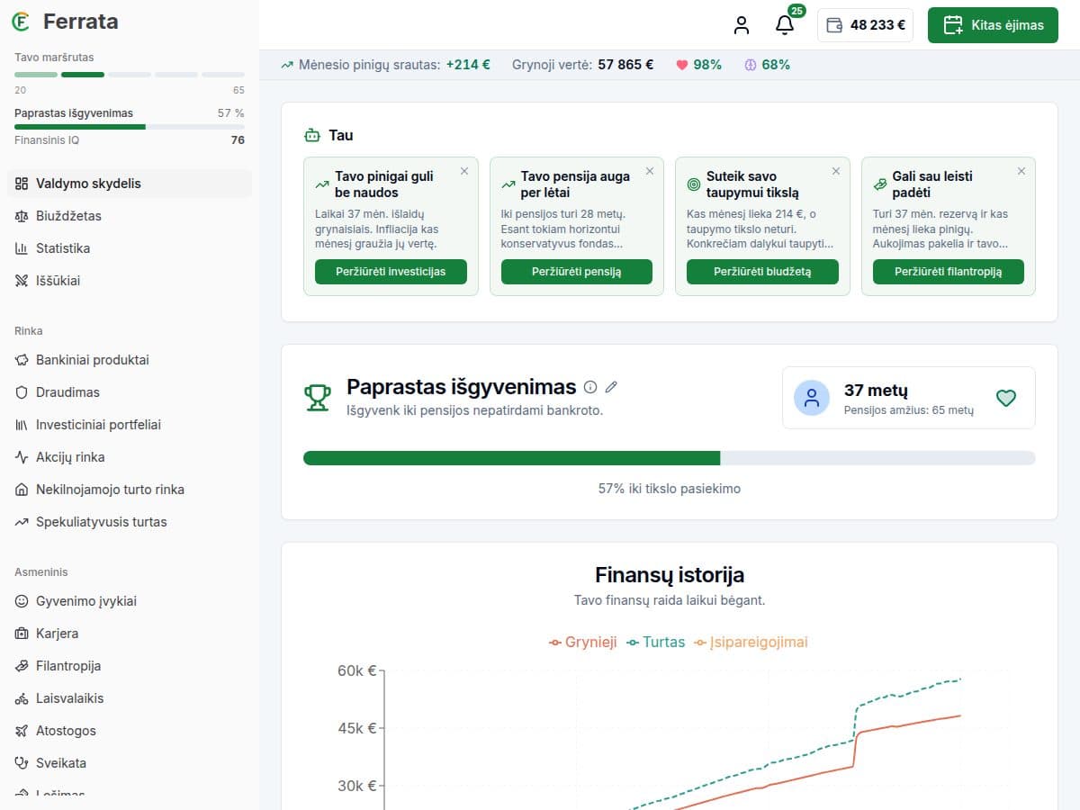Open Atostogos in the sidebar

click(x=130, y=731)
